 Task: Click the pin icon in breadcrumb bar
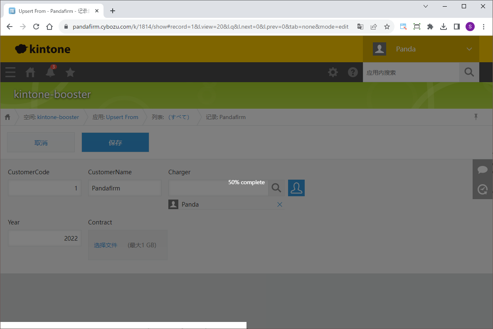(x=476, y=117)
